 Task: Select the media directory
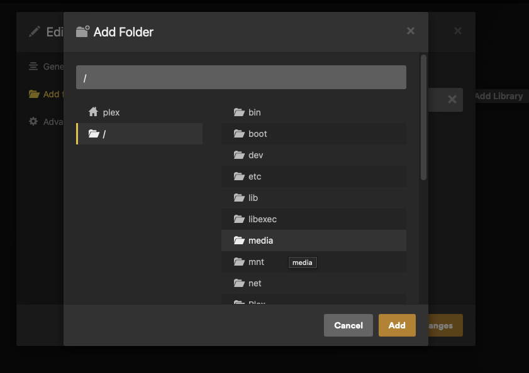(314, 241)
